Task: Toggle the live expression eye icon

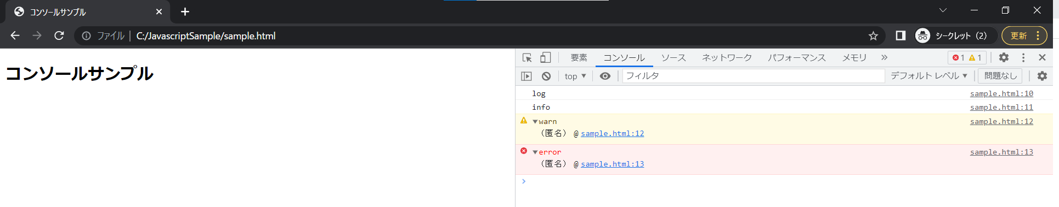Action: [605, 76]
